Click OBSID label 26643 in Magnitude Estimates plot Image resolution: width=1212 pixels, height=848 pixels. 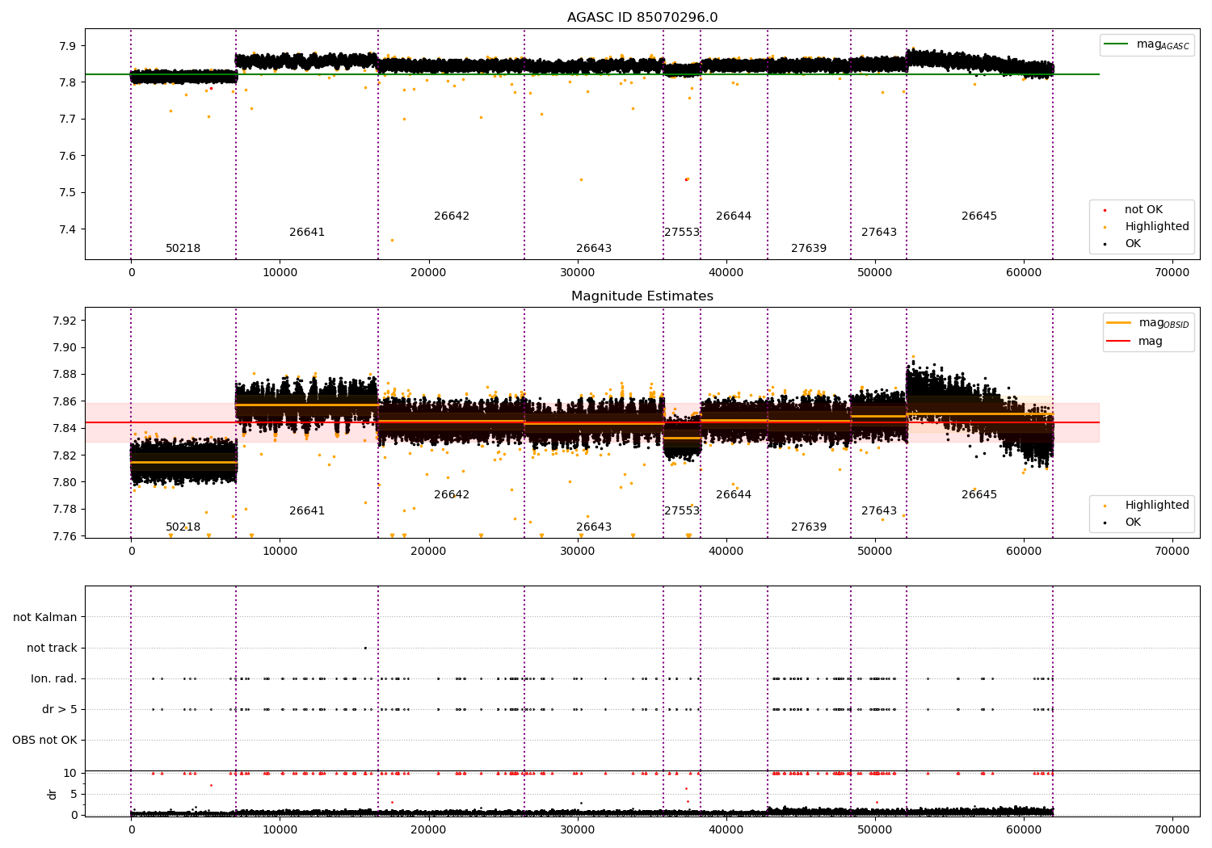pyautogui.click(x=594, y=527)
